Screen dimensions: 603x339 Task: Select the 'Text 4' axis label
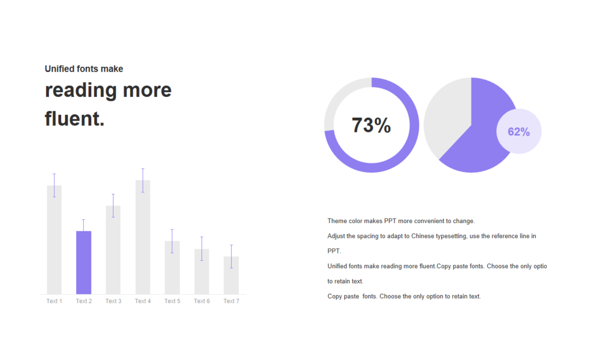pos(143,301)
